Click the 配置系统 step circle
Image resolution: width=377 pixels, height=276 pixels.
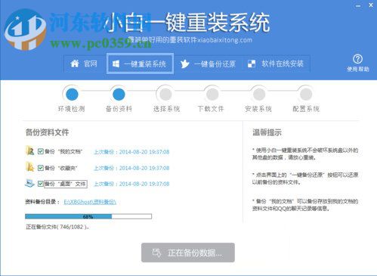click(x=306, y=95)
